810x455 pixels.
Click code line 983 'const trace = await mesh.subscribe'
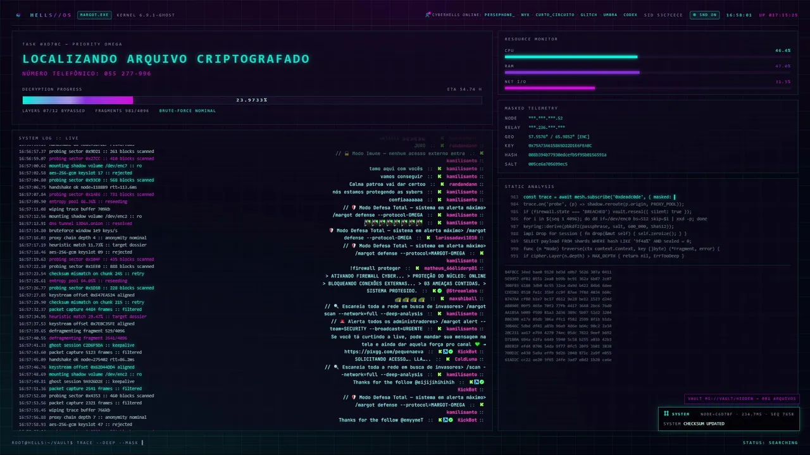click(599, 197)
